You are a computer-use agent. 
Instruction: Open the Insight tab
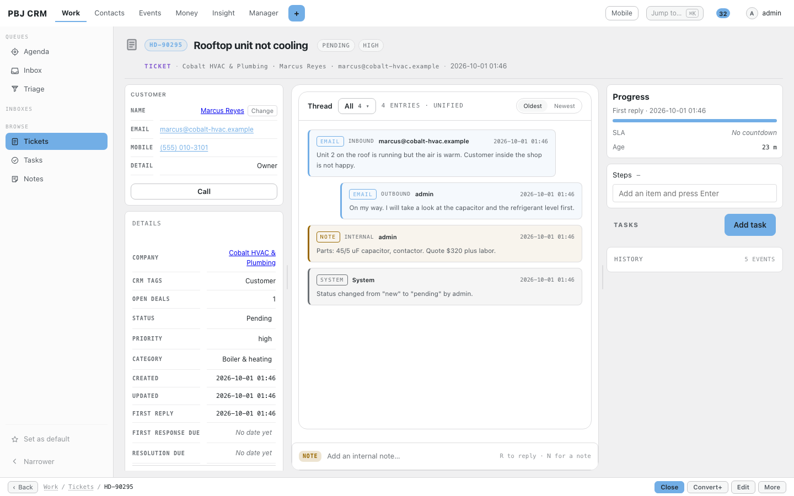(x=223, y=13)
